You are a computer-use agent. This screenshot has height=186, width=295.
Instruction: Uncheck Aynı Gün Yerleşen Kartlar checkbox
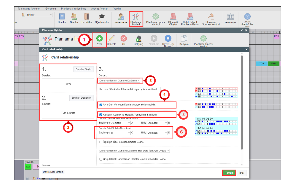pyautogui.click(x=101, y=105)
